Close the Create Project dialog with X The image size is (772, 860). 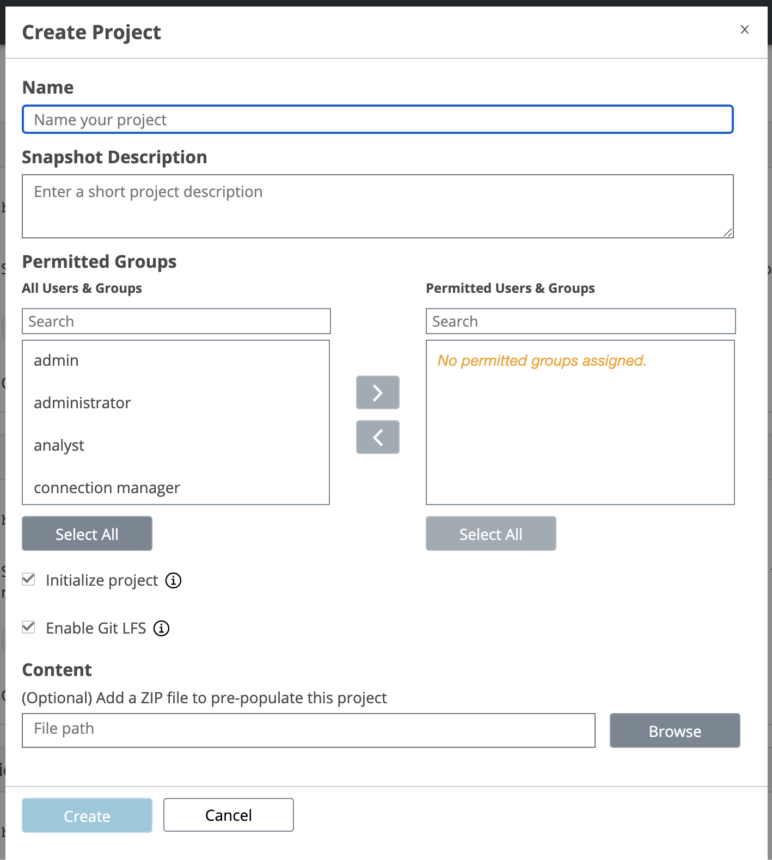coord(745,29)
